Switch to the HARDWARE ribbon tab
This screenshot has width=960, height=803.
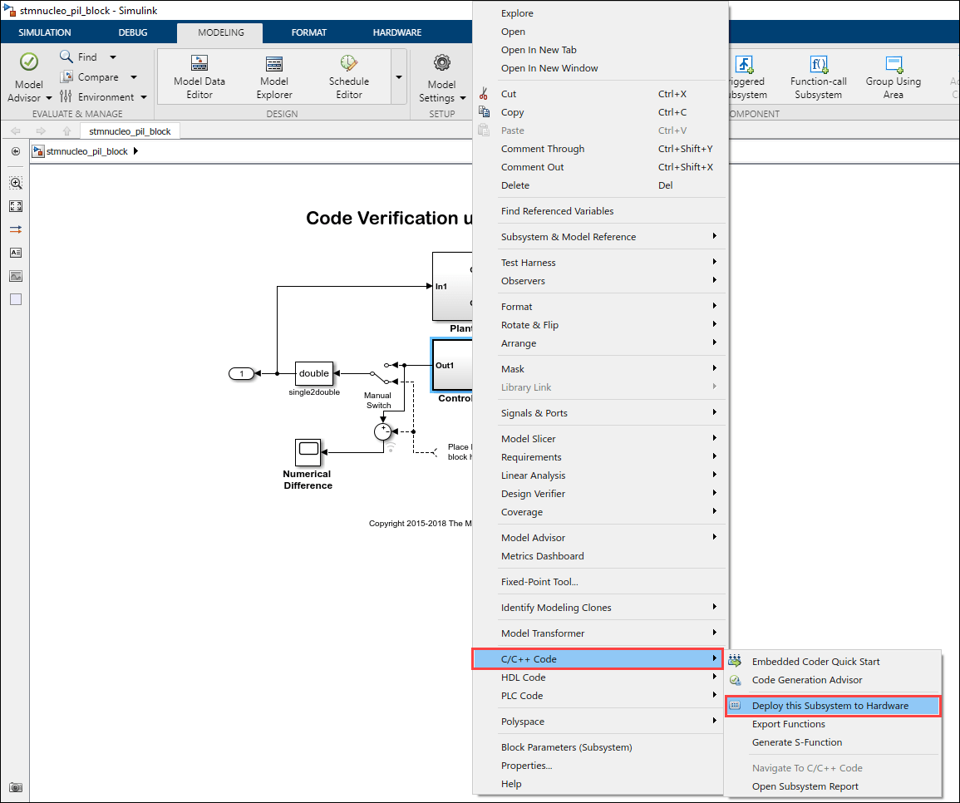point(396,32)
